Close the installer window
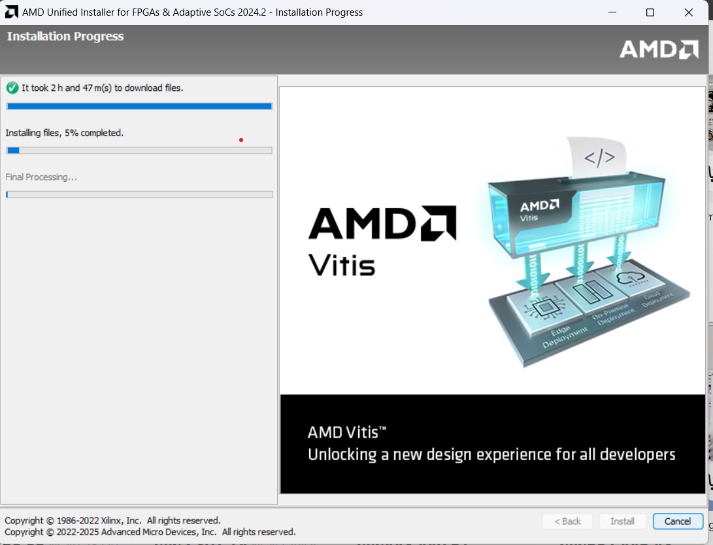The height and width of the screenshot is (545, 713). point(689,12)
